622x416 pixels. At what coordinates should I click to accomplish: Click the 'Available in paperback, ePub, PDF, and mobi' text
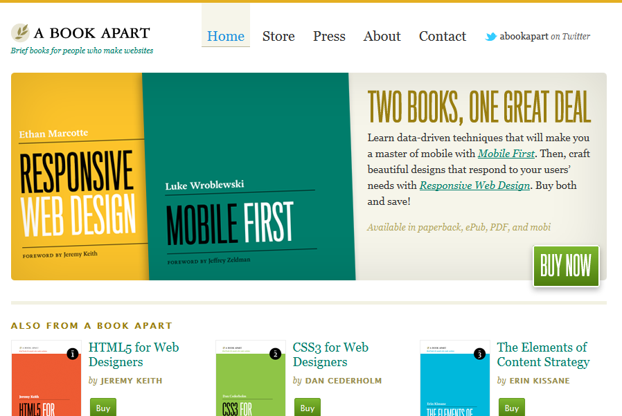click(459, 227)
